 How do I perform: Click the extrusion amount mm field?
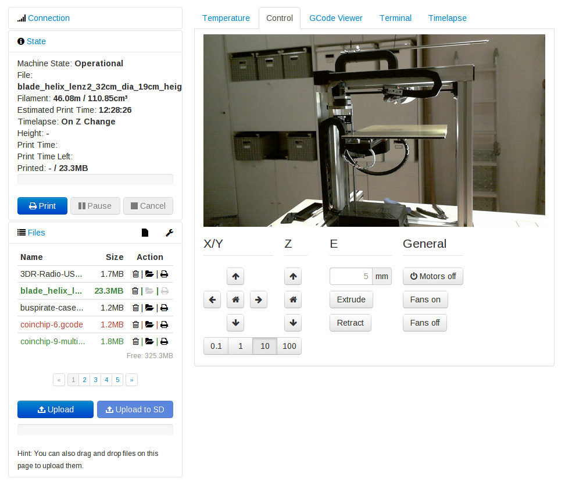click(x=351, y=277)
